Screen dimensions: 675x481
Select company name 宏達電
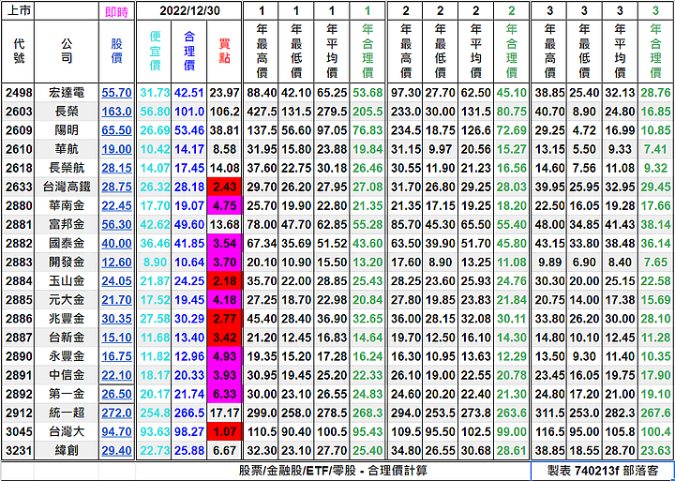pos(67,93)
